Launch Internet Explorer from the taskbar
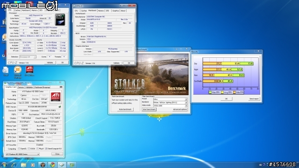299x168 pixels. (14, 165)
